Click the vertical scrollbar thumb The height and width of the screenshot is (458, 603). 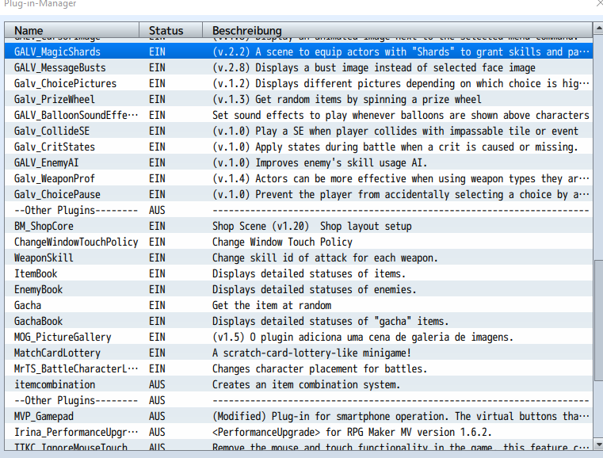click(598, 320)
